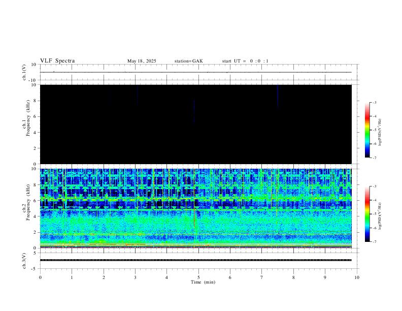Screen dimensions: 402x311
Task: Click the time axis tick label "6"
Action: pyautogui.click(x=230, y=277)
